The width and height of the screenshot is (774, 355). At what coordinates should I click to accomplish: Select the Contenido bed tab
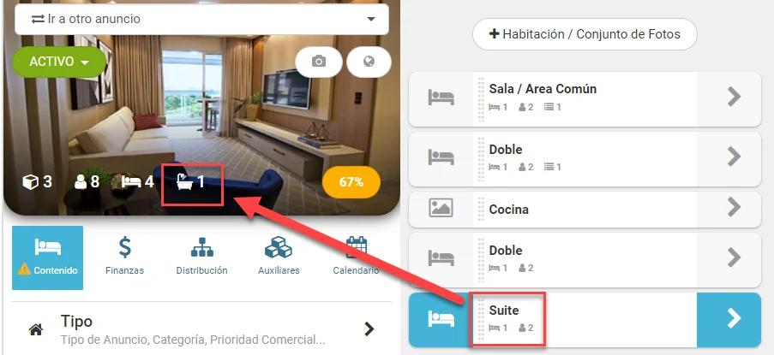[47, 257]
